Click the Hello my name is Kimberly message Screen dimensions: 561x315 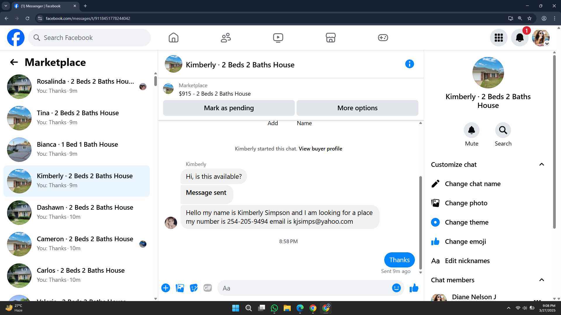[x=280, y=217]
